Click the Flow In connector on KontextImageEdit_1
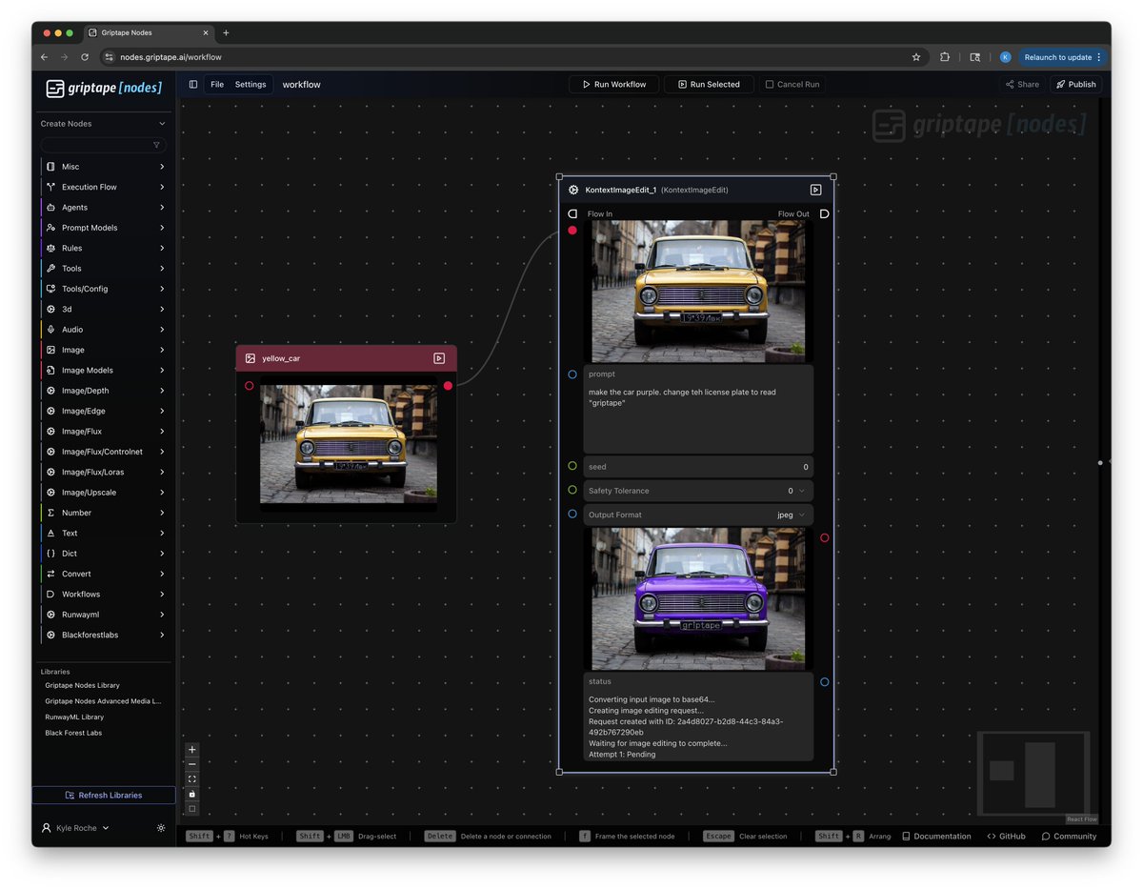Screen dimensions: 1143x889 point(572,214)
